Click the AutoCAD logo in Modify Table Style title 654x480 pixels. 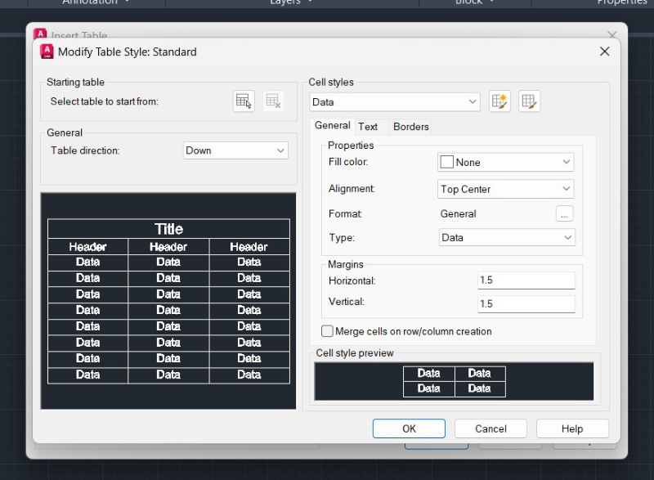[x=47, y=52]
